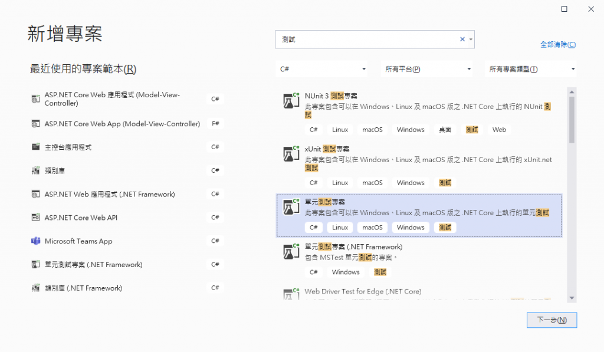Screen dimensions: 604x352
Task: Open the 所有專案類型 project type dropdown
Action: click(531, 69)
